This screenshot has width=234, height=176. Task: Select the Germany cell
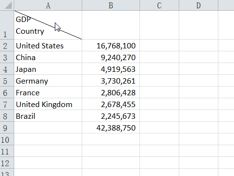point(48,81)
